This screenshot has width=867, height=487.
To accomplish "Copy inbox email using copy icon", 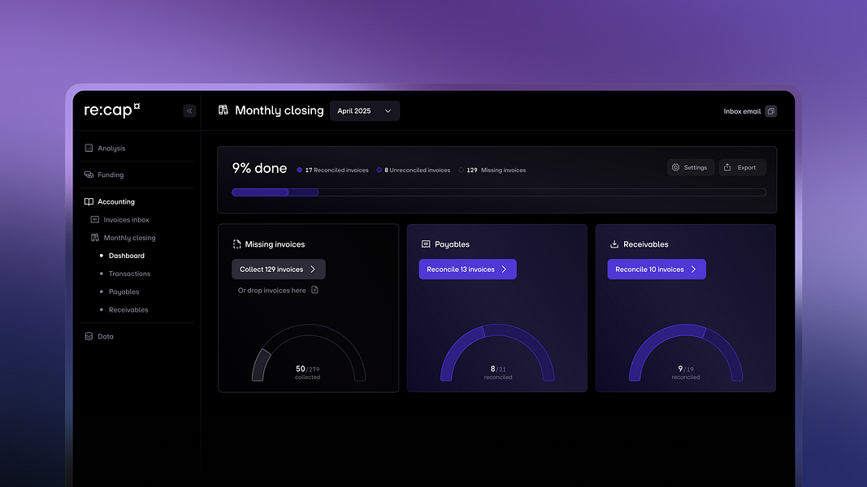I will tap(771, 111).
